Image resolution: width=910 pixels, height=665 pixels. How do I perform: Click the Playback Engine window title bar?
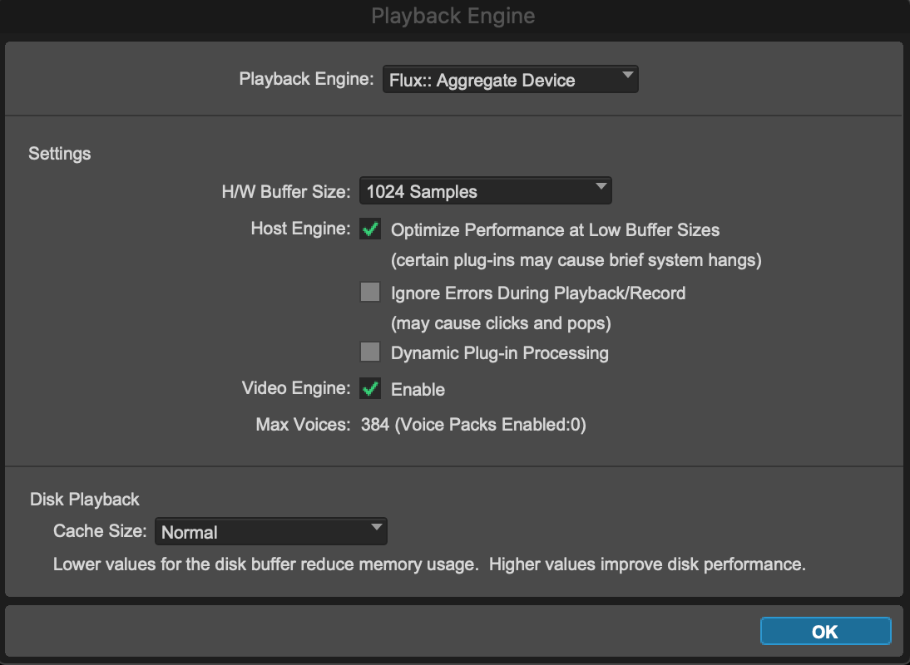(x=453, y=17)
